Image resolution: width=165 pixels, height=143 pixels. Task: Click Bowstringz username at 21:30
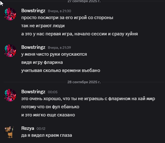pyautogui.click(x=33, y=11)
